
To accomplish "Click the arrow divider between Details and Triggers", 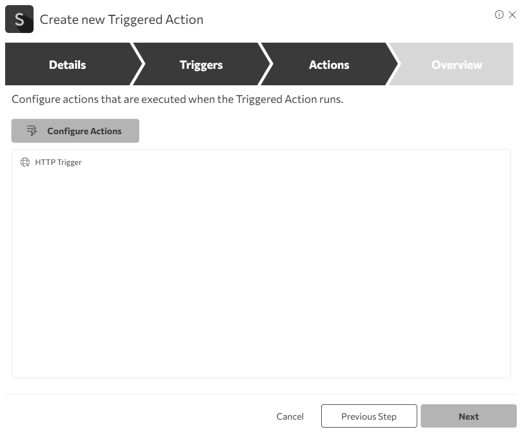I will pos(138,64).
